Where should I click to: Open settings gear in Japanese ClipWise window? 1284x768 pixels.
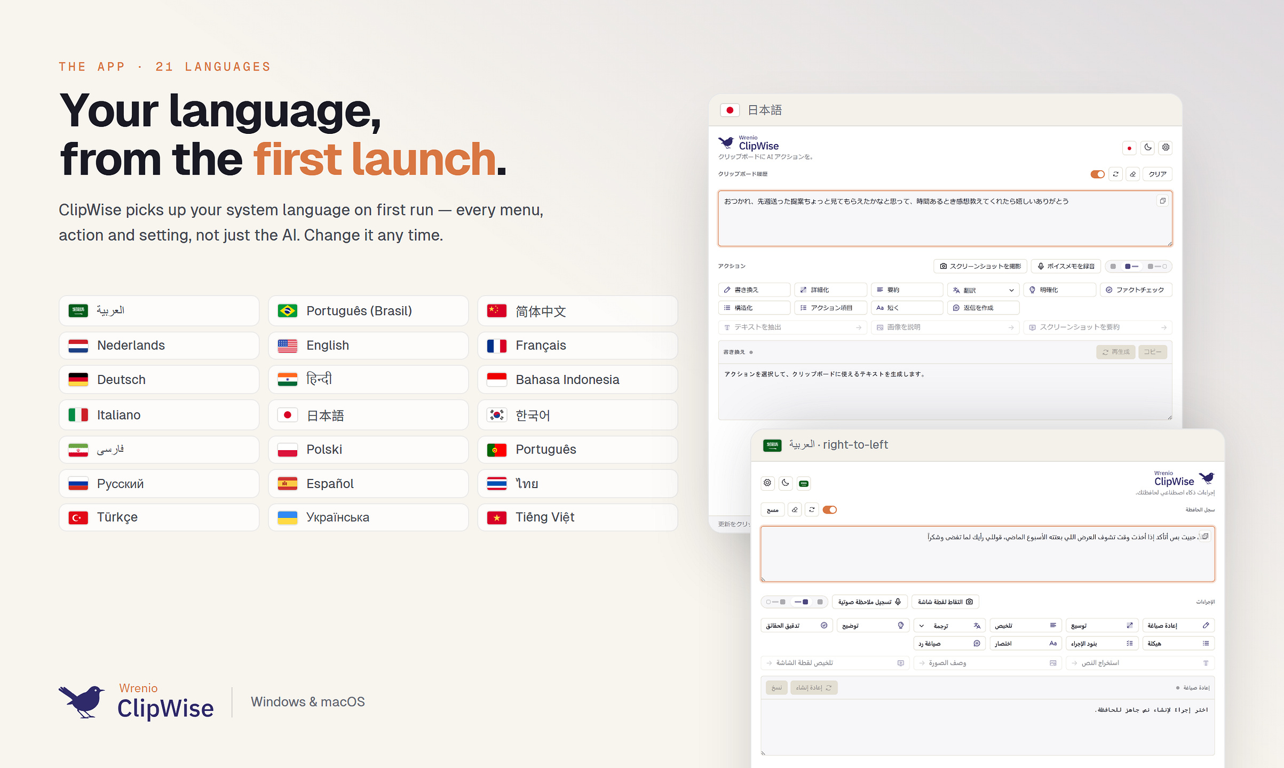point(1166,147)
